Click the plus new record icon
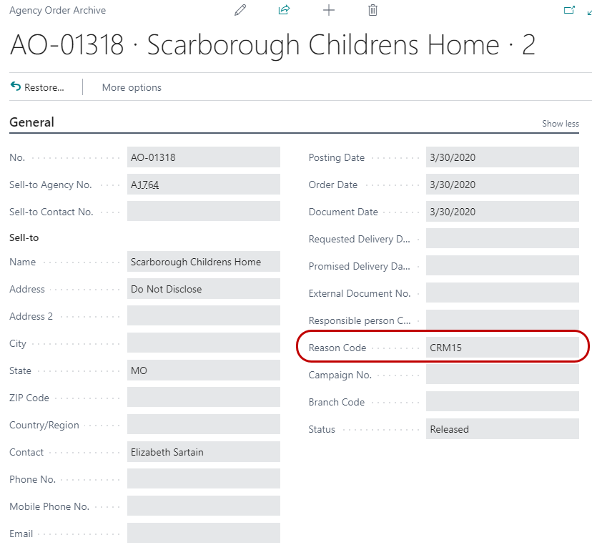This screenshot has height=560, width=592. pos(328,10)
